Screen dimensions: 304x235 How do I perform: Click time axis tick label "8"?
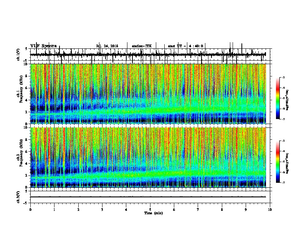[x=222, y=210]
